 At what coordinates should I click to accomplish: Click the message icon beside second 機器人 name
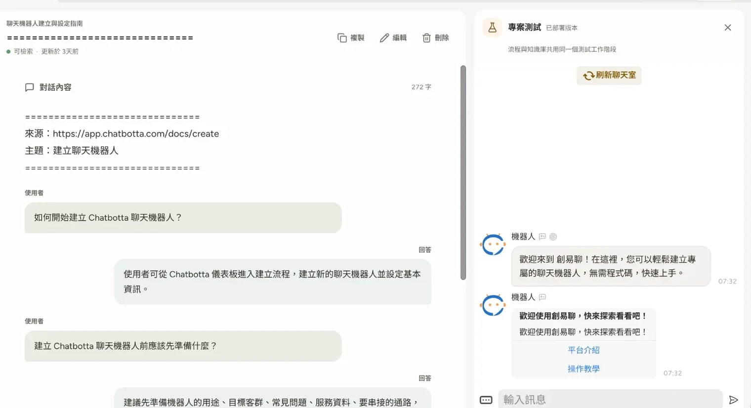[542, 297]
